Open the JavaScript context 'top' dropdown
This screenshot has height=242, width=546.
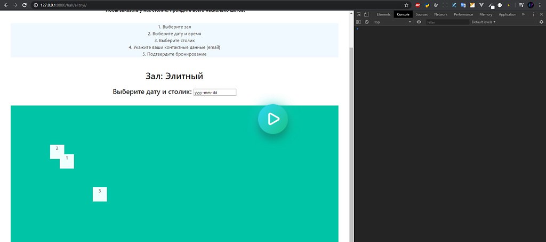pos(392,22)
